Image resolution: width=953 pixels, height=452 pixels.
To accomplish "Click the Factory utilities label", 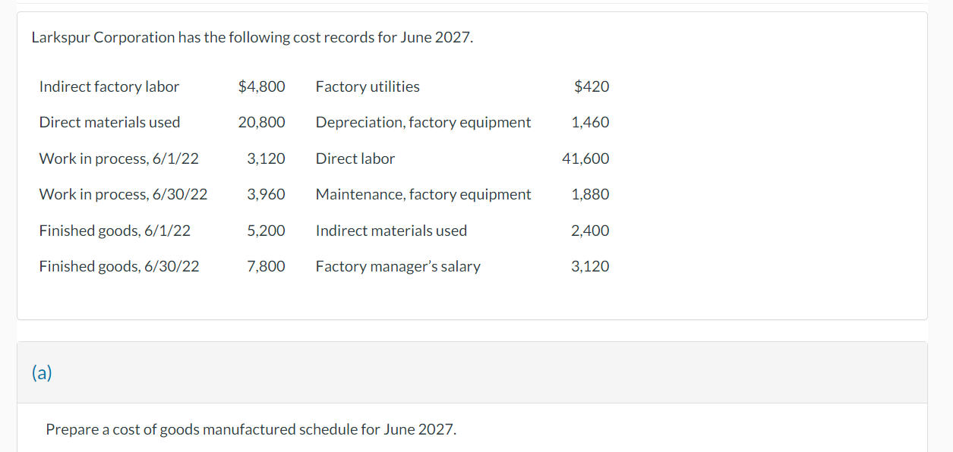I will (368, 86).
